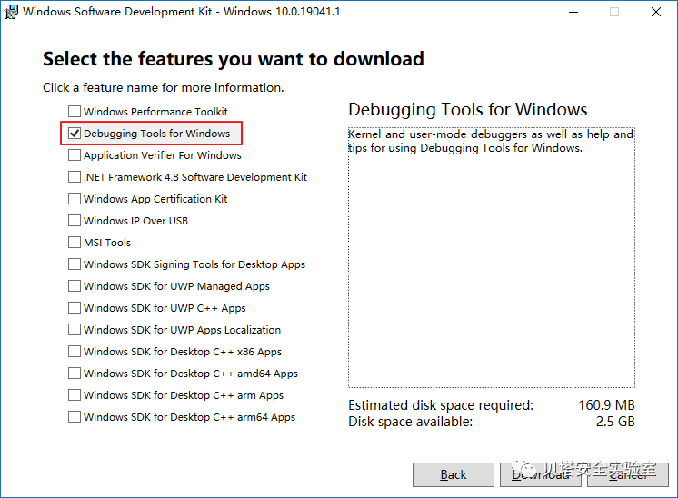Click the Cancel button
The width and height of the screenshot is (678, 498).
pos(628,474)
